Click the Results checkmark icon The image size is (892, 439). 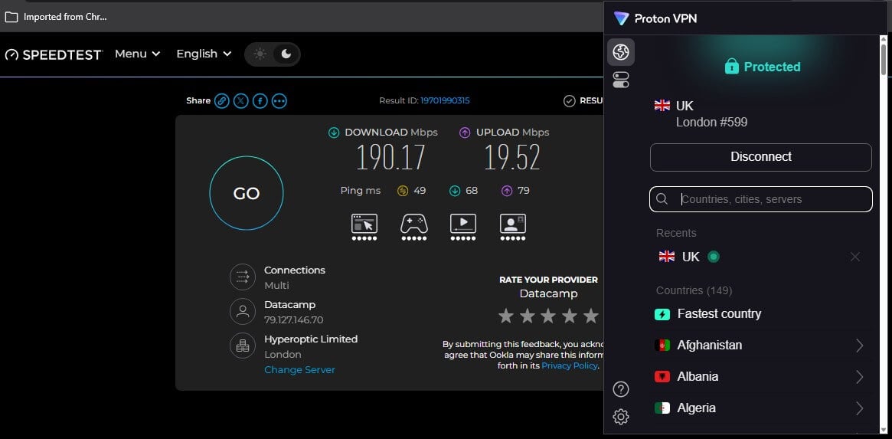[570, 101]
